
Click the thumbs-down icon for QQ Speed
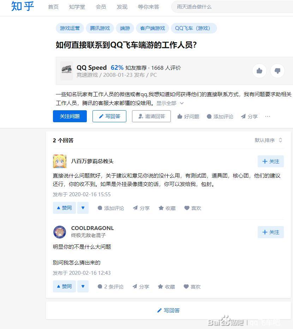point(277,71)
